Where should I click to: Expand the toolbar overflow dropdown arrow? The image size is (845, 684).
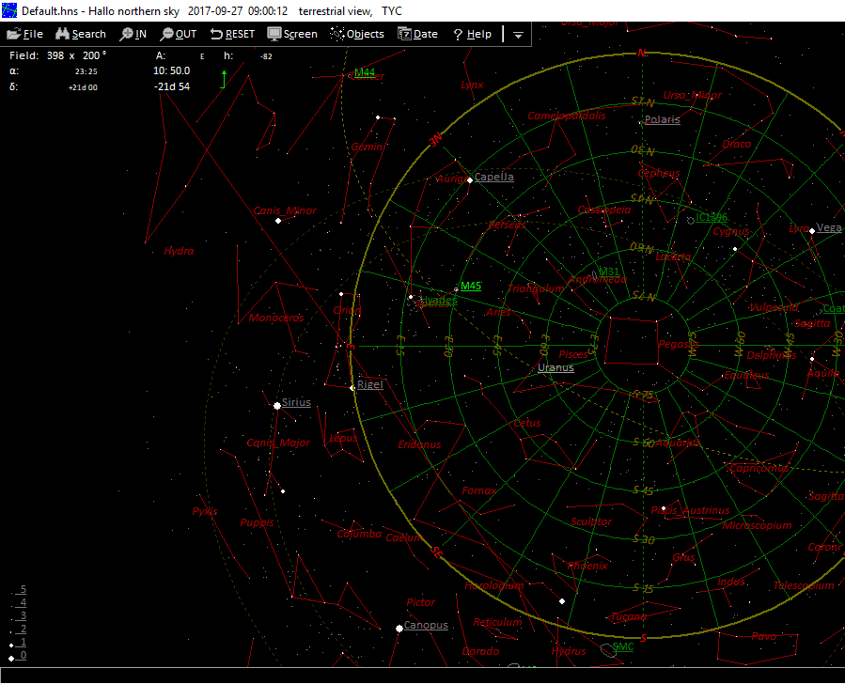pyautogui.click(x=518, y=35)
